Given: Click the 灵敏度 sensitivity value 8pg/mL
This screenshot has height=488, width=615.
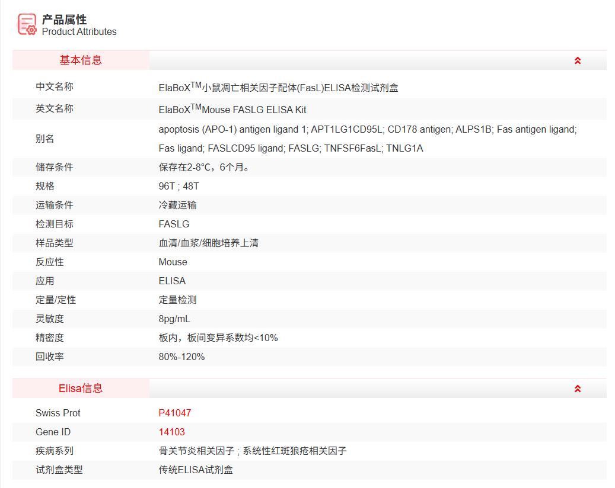Looking at the screenshot, I should point(176,319).
